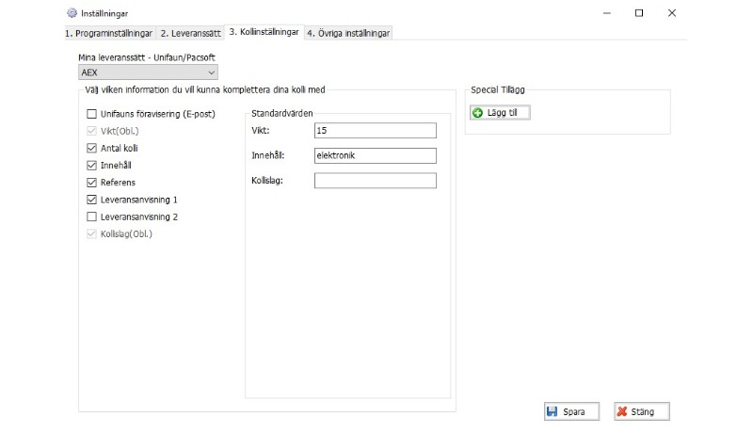Maximize the Inställningar window
The width and height of the screenshot is (753, 433).
[639, 13]
